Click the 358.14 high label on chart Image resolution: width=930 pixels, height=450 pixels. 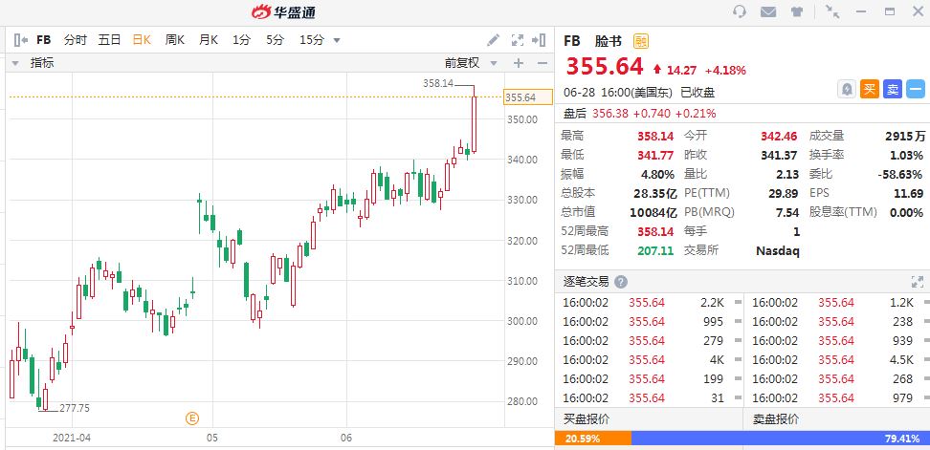point(437,83)
